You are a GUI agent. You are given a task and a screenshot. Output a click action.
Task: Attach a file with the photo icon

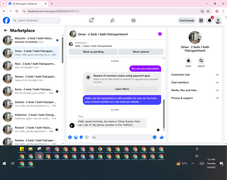click(76, 137)
